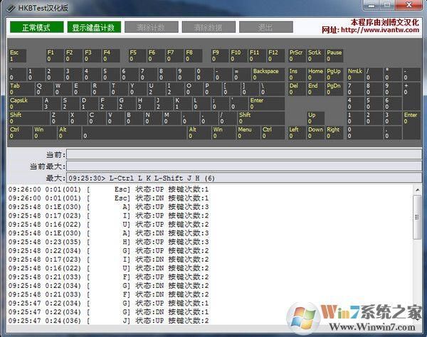This screenshot has width=427, height=337.
Task: Click the Q key tile
Action: click(x=44, y=89)
